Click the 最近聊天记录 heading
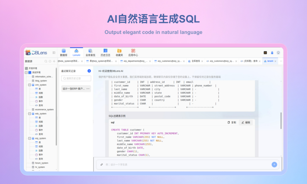 [68, 71]
